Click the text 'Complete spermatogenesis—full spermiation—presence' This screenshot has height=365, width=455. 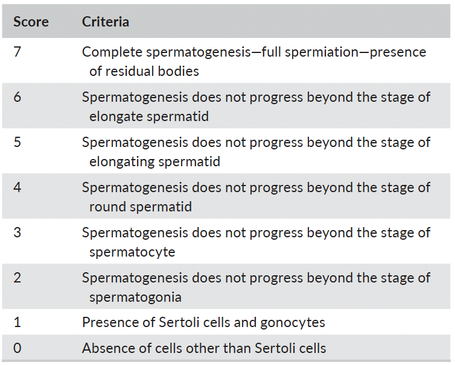(254, 52)
